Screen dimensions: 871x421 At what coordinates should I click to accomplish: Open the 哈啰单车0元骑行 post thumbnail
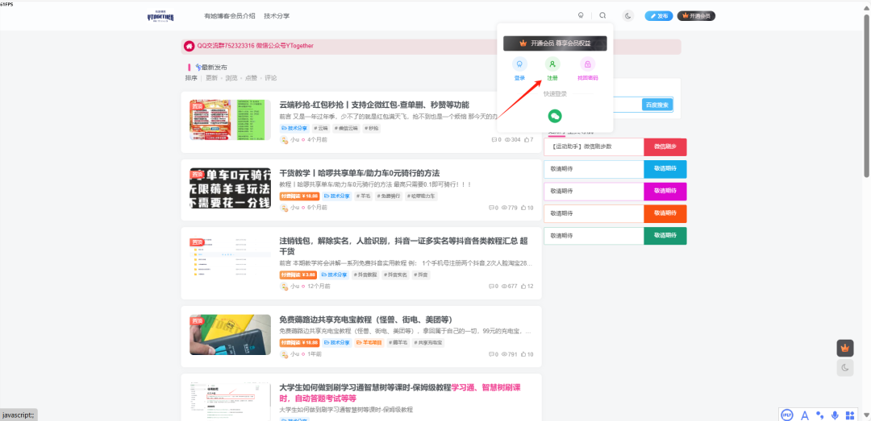tap(230, 188)
